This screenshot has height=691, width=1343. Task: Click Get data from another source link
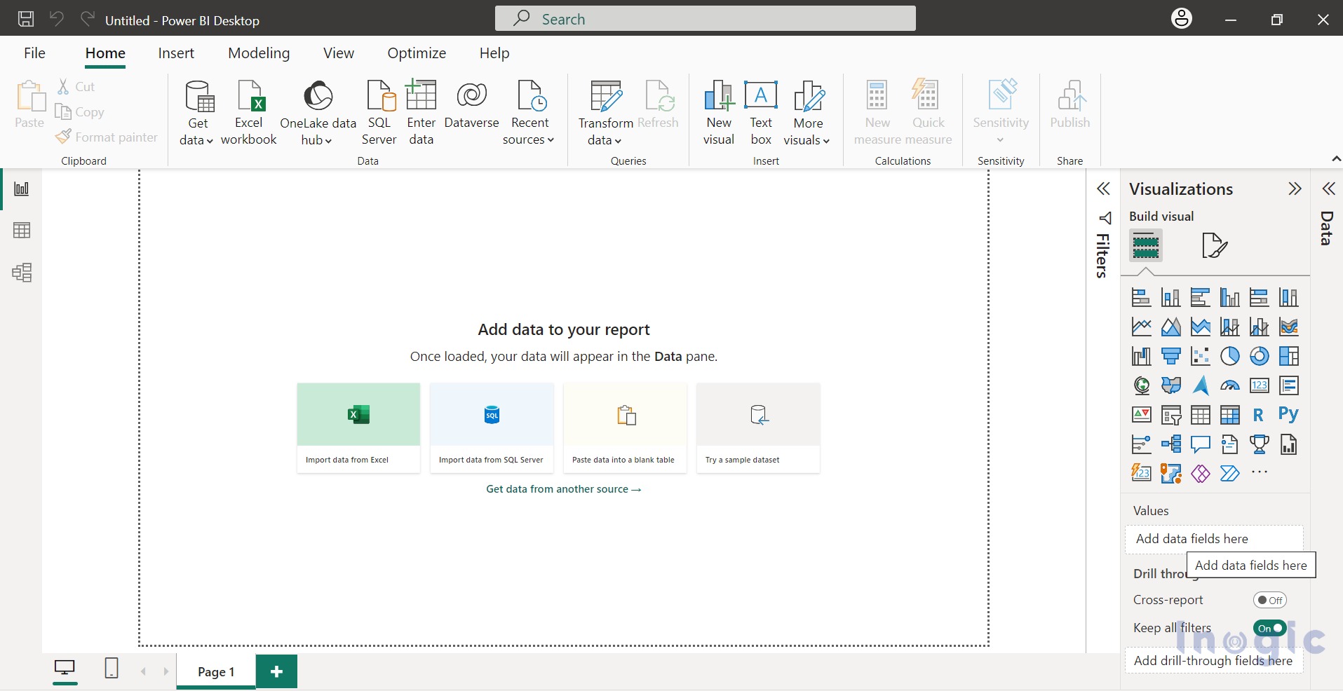click(x=563, y=489)
